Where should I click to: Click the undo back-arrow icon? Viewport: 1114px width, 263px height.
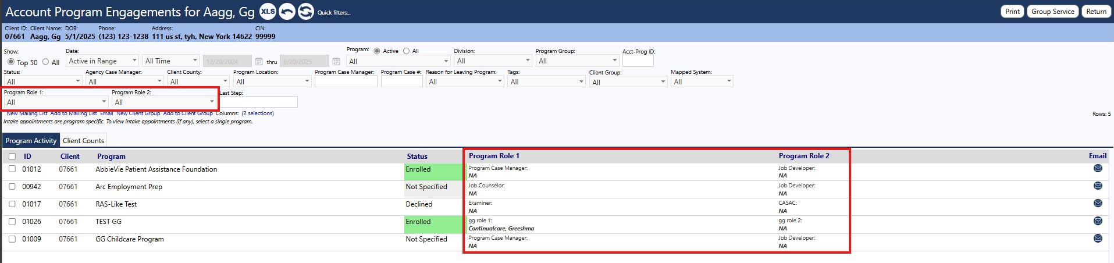coord(287,11)
